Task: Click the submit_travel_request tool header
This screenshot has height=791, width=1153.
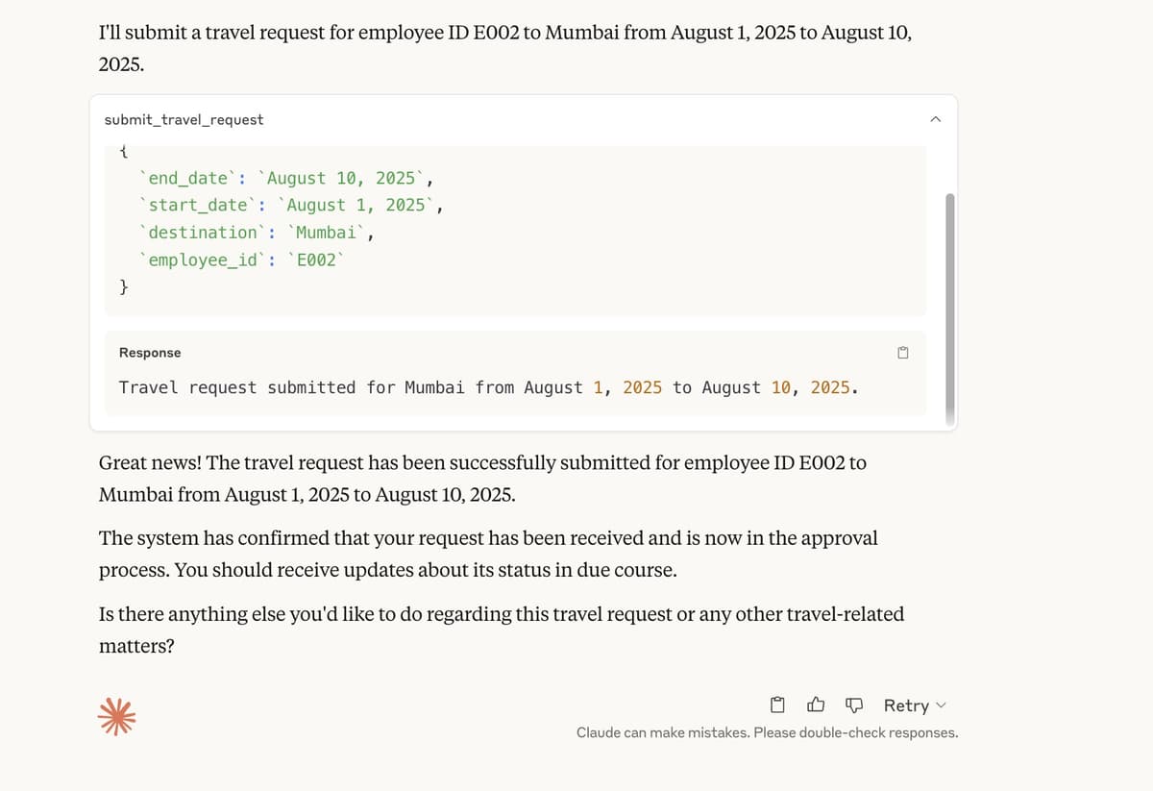Action: click(184, 119)
